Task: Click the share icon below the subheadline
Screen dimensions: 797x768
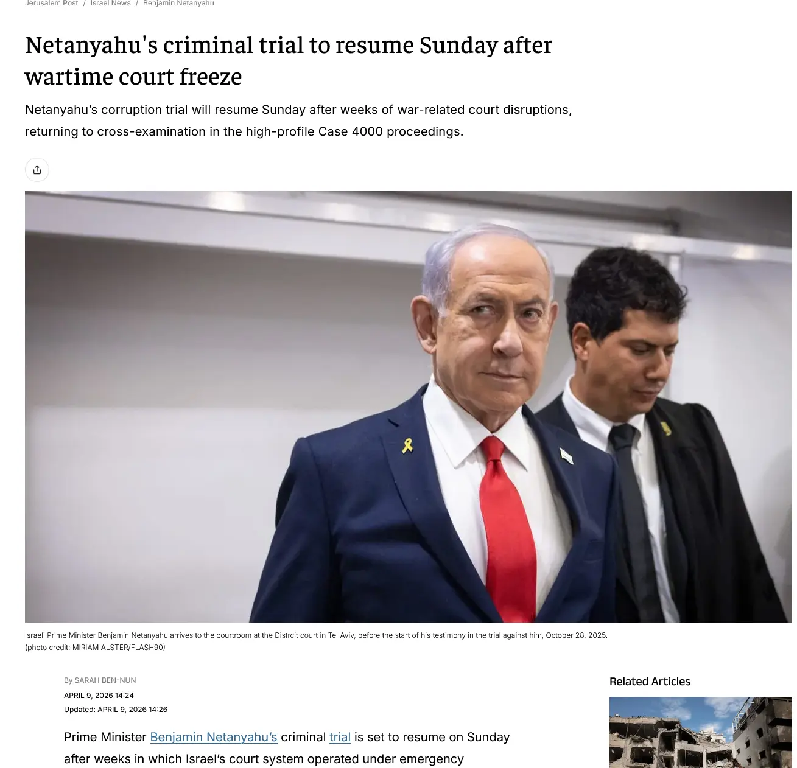Action: click(37, 170)
